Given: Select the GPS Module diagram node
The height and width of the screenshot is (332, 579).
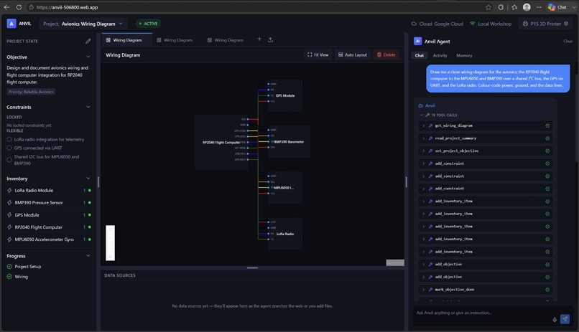Looking at the screenshot, I should click(x=284, y=95).
